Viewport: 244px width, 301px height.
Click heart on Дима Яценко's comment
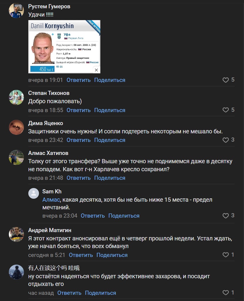[x=226, y=140]
